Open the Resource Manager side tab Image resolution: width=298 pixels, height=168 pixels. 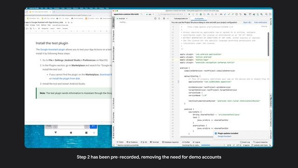point(114,54)
